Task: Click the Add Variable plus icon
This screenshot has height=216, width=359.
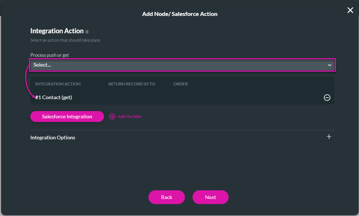Action: 112,117
